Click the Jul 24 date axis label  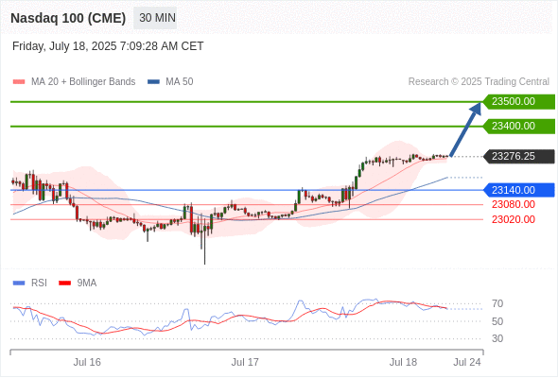coord(467,362)
